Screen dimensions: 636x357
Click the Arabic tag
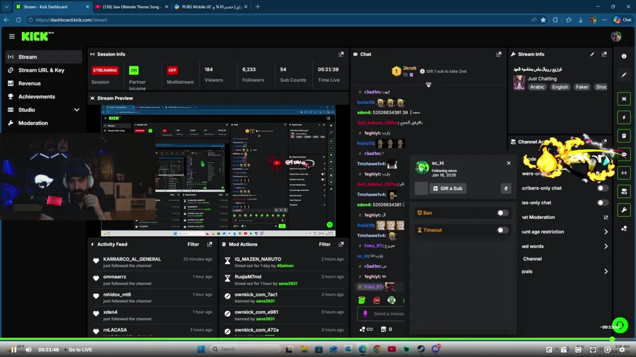click(x=537, y=87)
